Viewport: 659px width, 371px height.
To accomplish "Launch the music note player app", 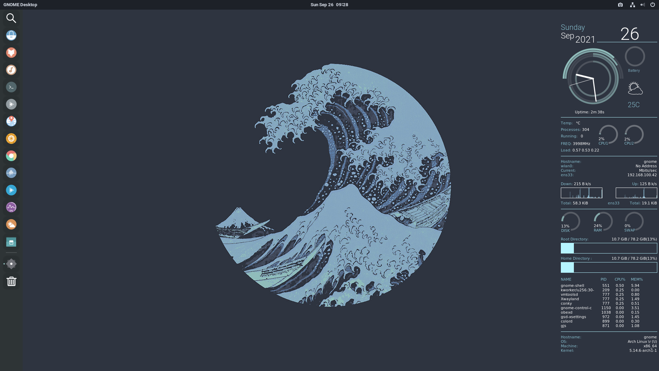I will click(11, 70).
